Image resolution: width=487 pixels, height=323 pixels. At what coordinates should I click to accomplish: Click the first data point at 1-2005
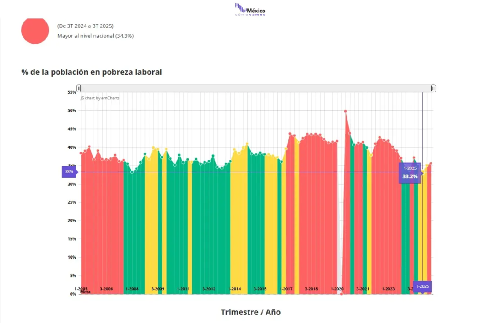tap(81, 153)
